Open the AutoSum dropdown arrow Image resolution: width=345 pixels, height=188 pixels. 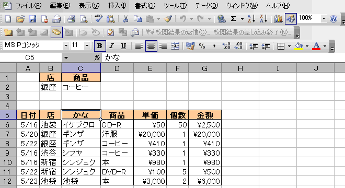coord(242,19)
